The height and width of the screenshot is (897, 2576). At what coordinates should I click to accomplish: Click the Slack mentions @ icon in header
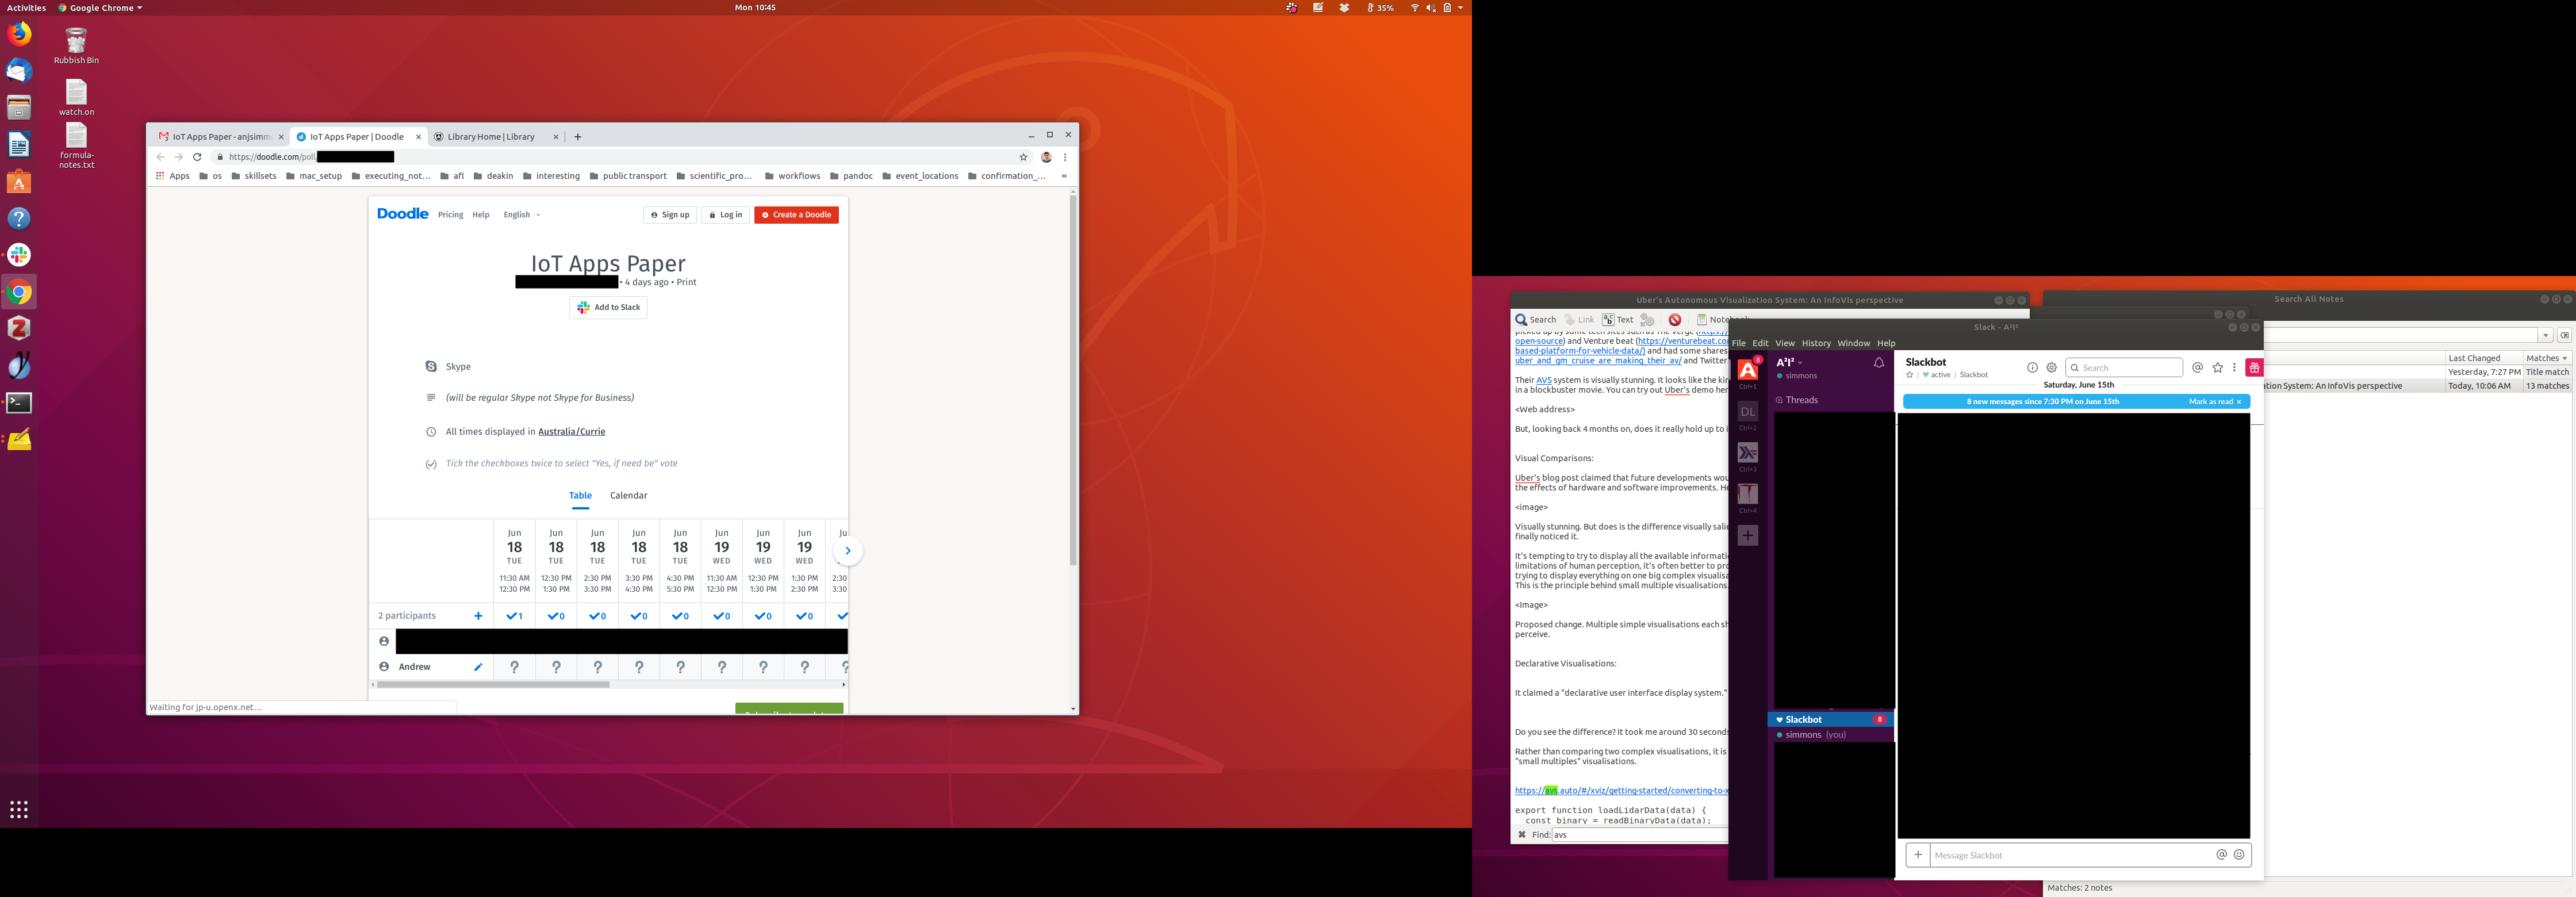2197,368
